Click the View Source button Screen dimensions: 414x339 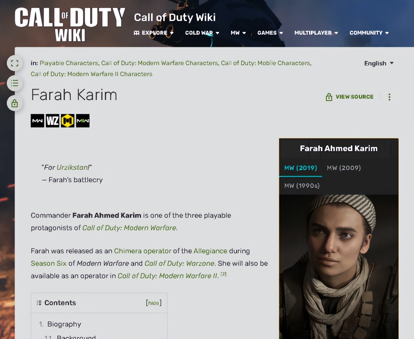[x=350, y=97]
